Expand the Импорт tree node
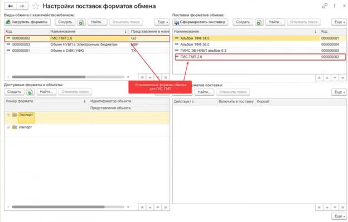 point(8,127)
